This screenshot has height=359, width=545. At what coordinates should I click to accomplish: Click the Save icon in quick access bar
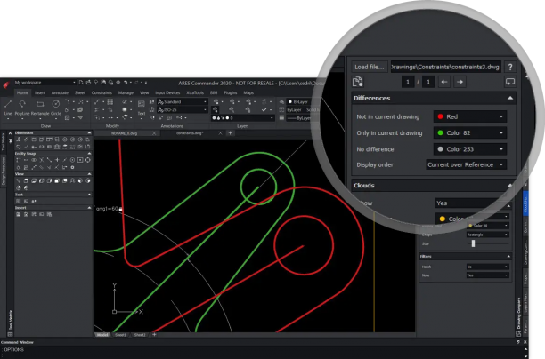click(x=103, y=83)
